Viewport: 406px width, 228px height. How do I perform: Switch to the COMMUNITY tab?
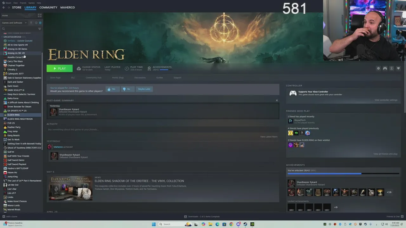[x=48, y=8]
